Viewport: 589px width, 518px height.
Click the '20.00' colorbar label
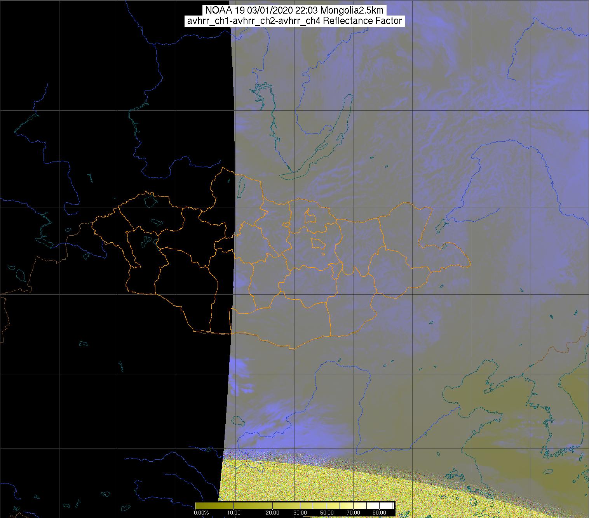click(272, 513)
